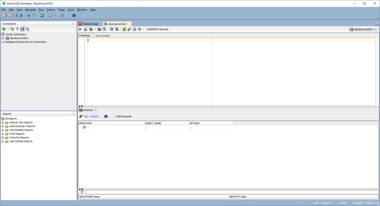Switch to the Query Builder tab
380x206 pixels.
[103, 36]
